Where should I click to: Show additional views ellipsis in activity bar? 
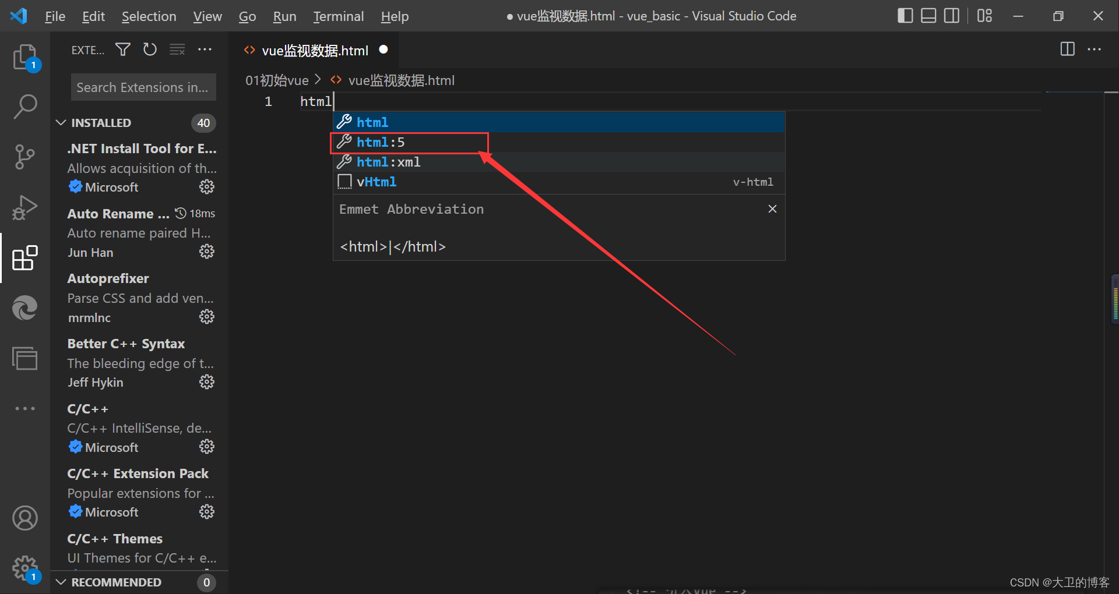click(x=25, y=409)
